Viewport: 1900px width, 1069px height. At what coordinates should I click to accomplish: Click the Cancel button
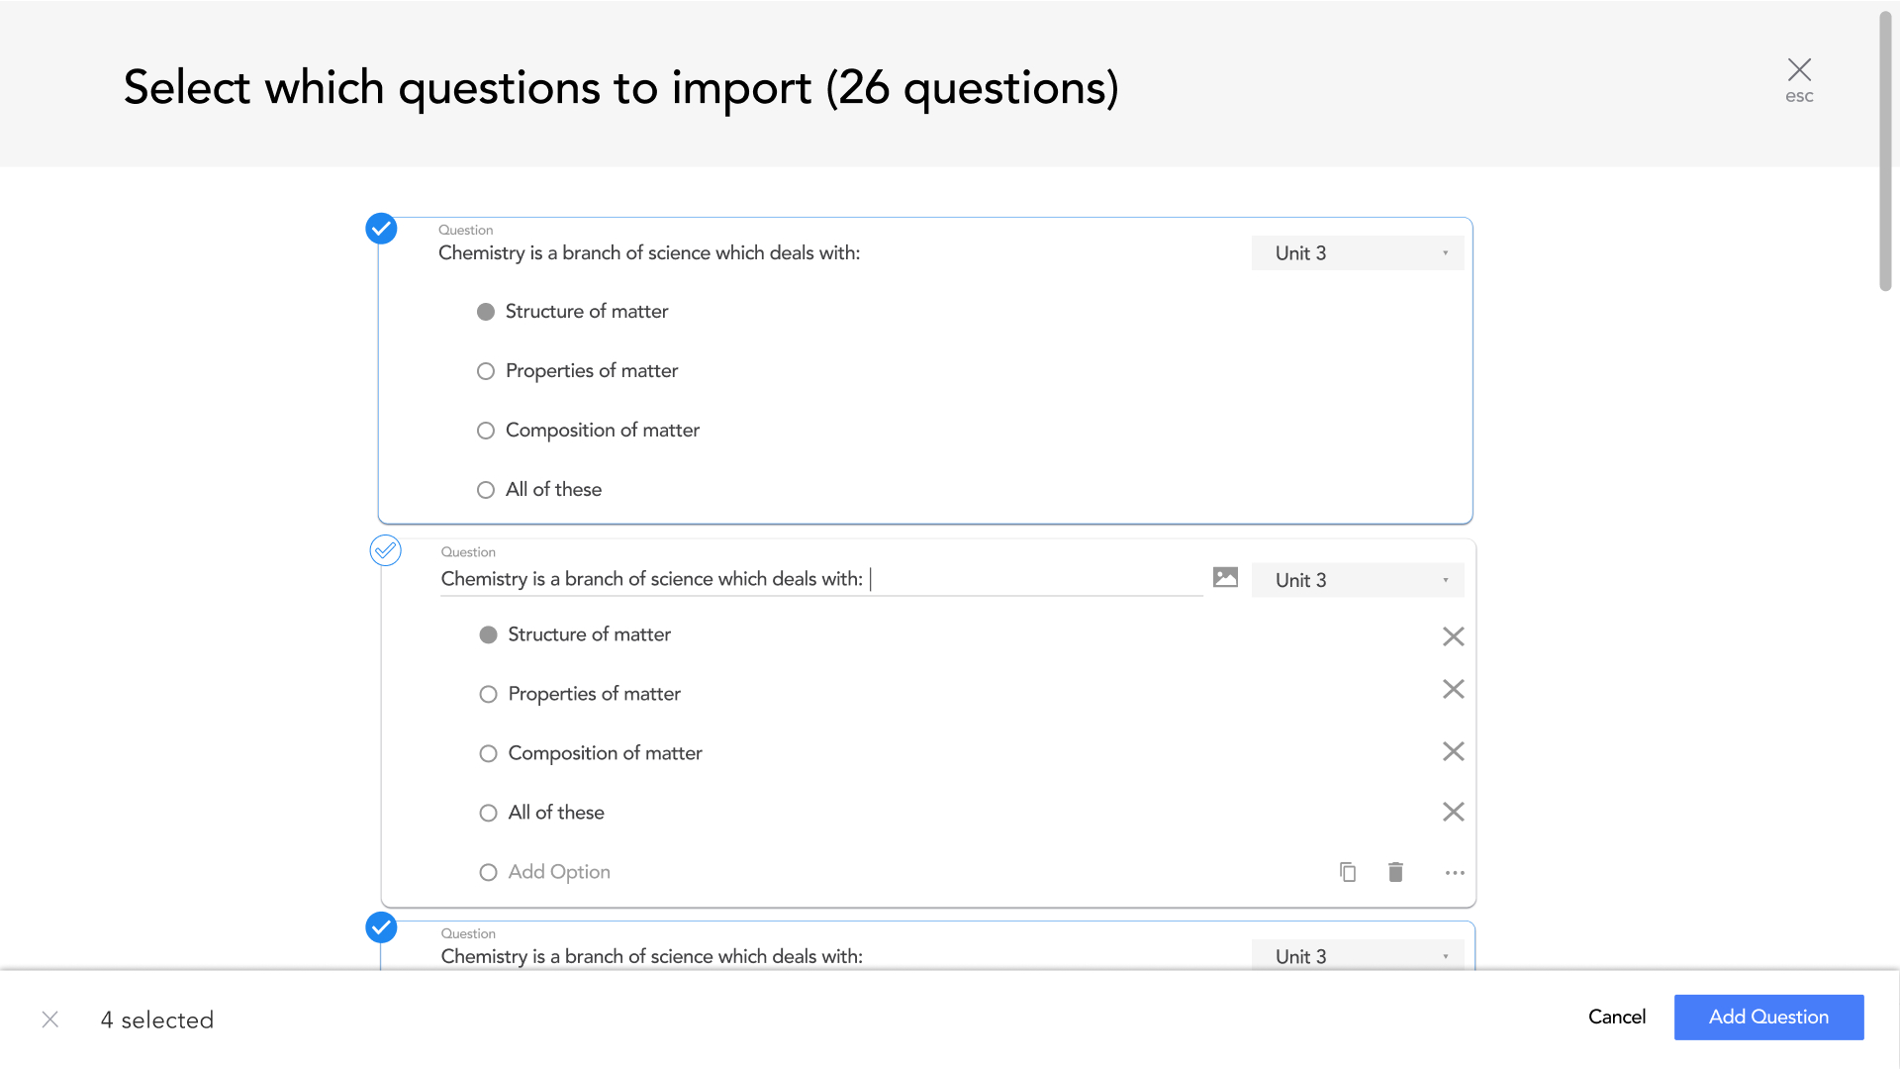point(1616,1017)
